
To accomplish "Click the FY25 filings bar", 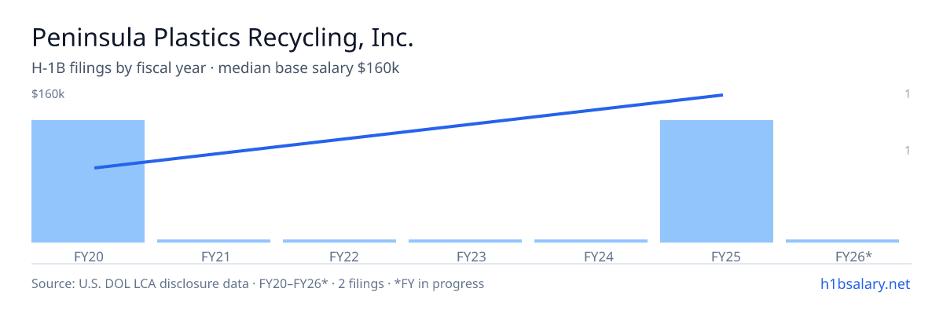I will coord(717,181).
